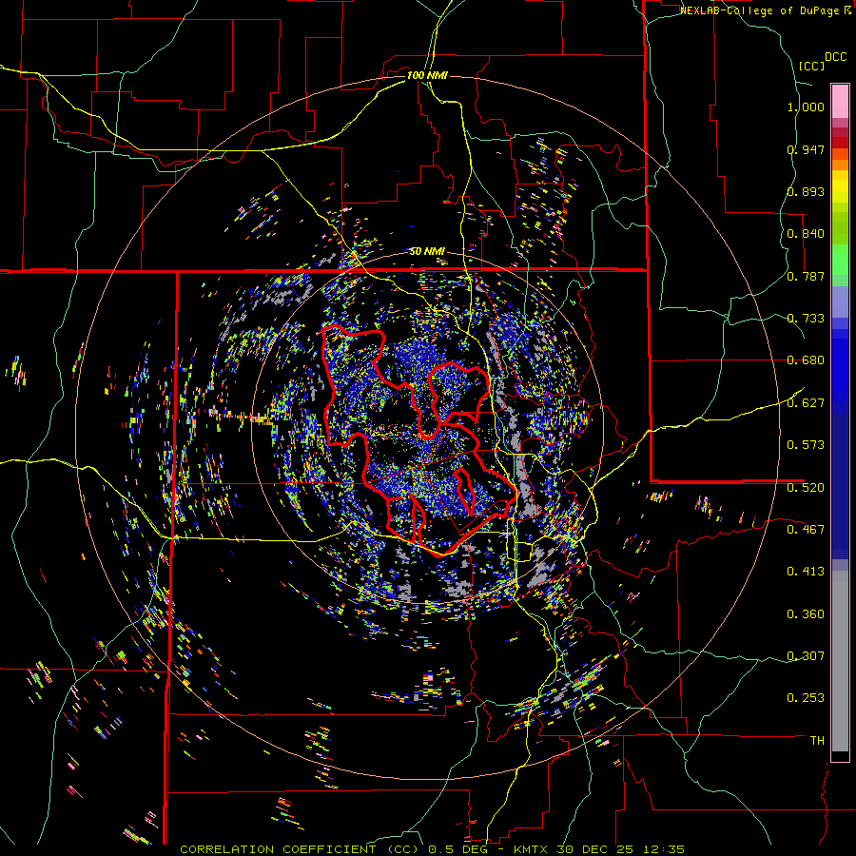This screenshot has height=856, width=856.
Task: Click the DCC legend title
Action: (835, 57)
